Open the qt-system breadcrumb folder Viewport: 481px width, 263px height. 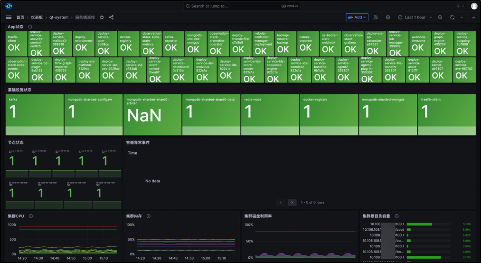coord(59,18)
